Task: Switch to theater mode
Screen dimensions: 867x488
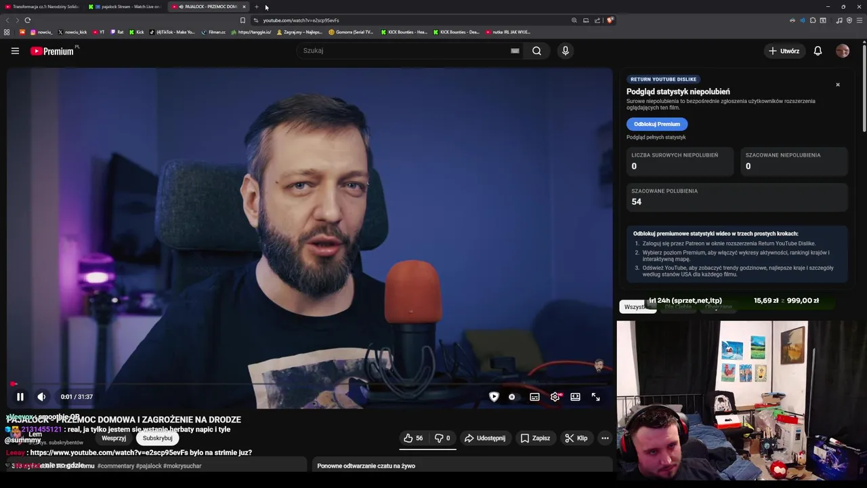Action: coord(575,397)
